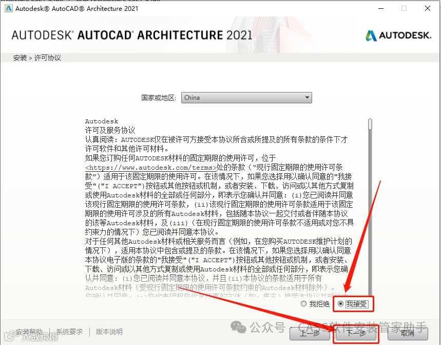Select the 我拒绝 (I reject) radio button
Screen dimensions: 441x345
[x=303, y=304]
